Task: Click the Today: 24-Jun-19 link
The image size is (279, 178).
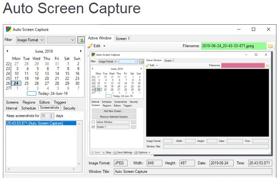Action: [53, 93]
